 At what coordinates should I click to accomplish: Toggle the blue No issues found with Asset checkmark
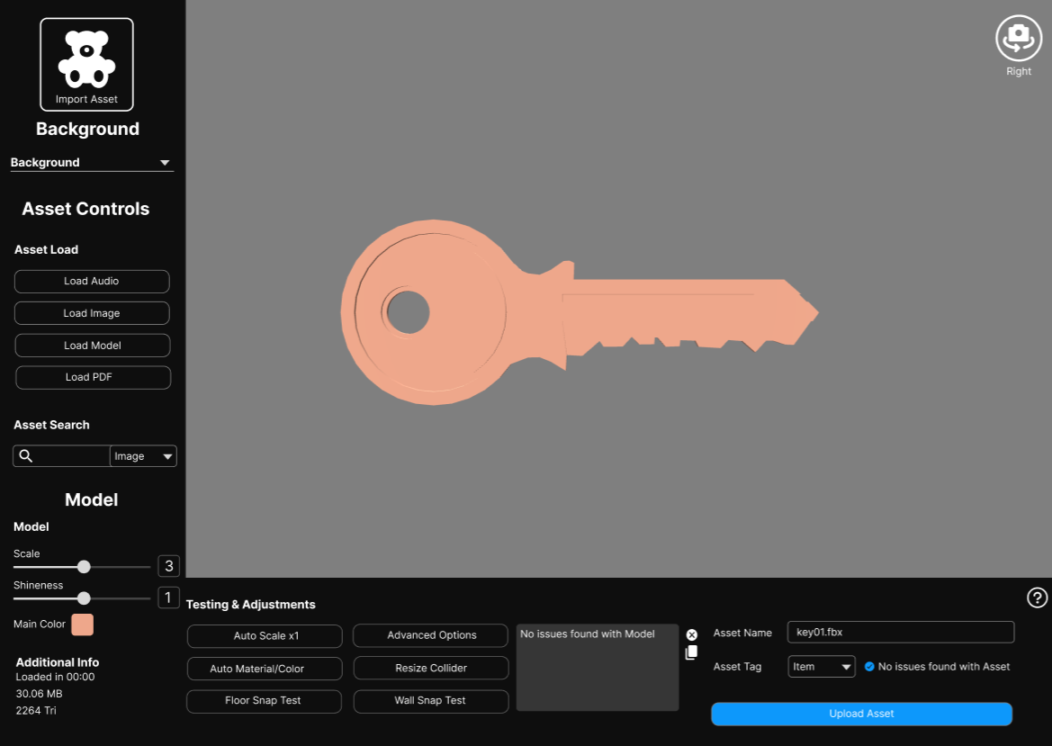tap(869, 667)
